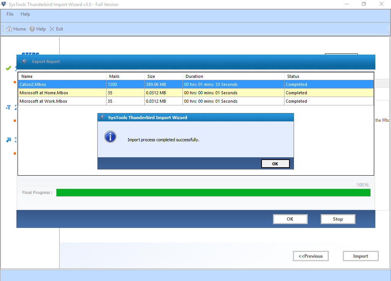Minimize the Thunderbird Import Wizard window

pyautogui.click(x=347, y=4)
